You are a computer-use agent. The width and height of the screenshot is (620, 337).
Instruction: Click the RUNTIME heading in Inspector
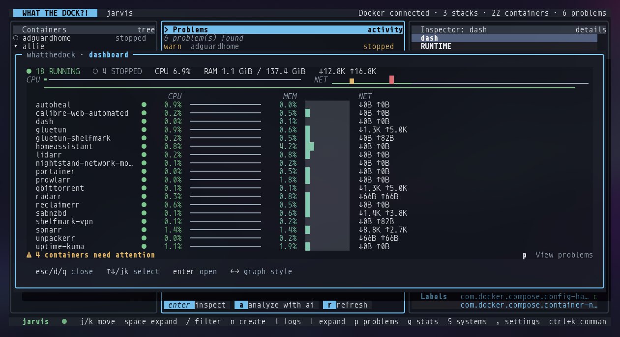(x=436, y=47)
